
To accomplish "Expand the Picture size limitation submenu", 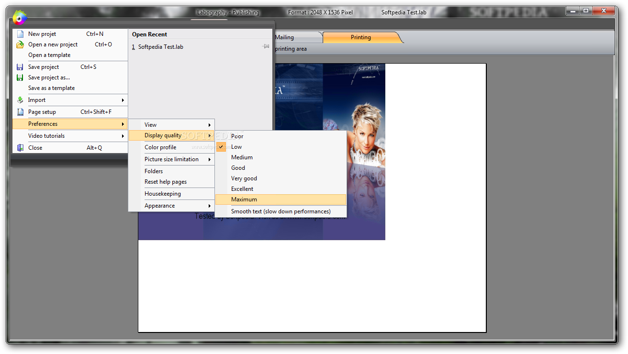I will click(x=171, y=159).
